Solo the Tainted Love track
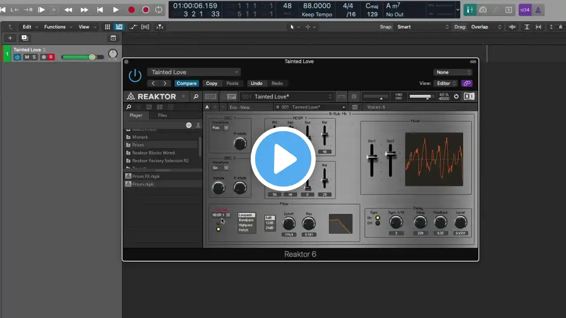566x318 pixels. [x=34, y=57]
